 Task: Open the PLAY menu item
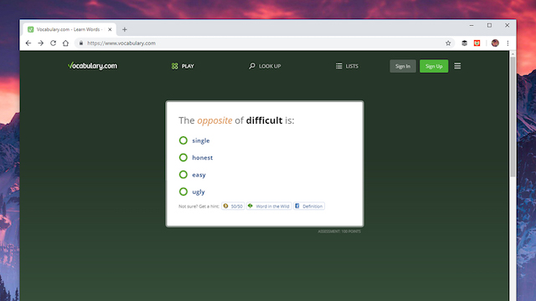(x=183, y=66)
